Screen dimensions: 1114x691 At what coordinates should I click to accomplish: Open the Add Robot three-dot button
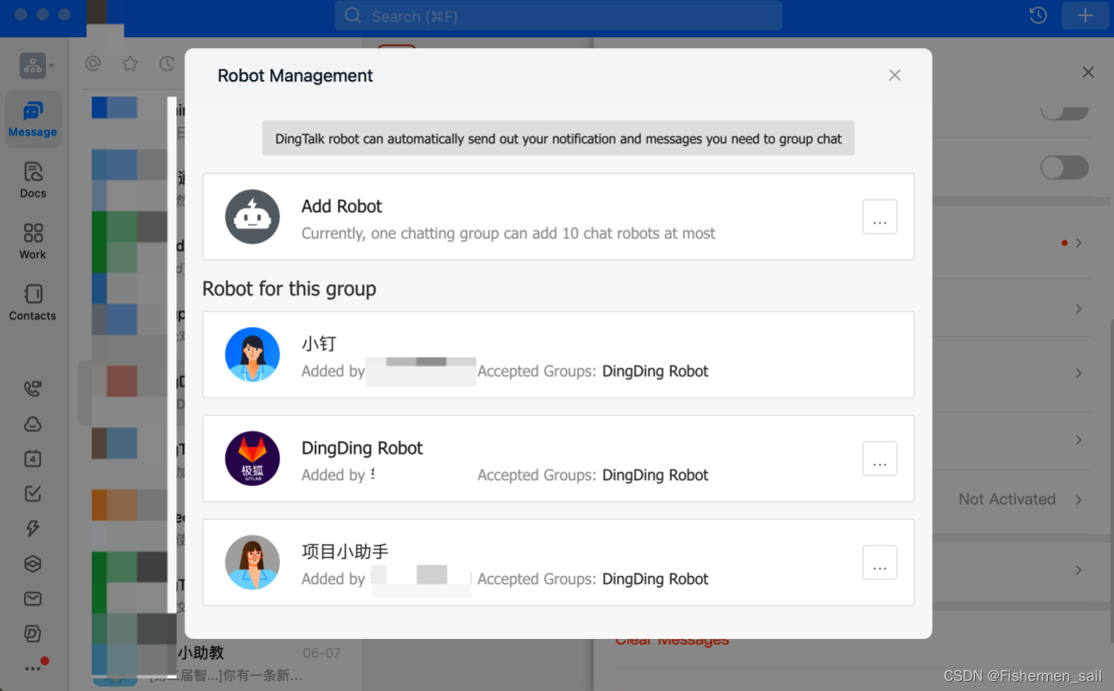[879, 217]
